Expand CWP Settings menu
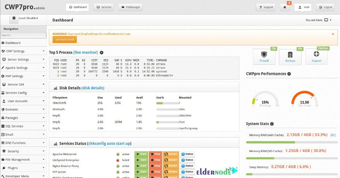Viewport: 340px width, 178px height. 24,51
